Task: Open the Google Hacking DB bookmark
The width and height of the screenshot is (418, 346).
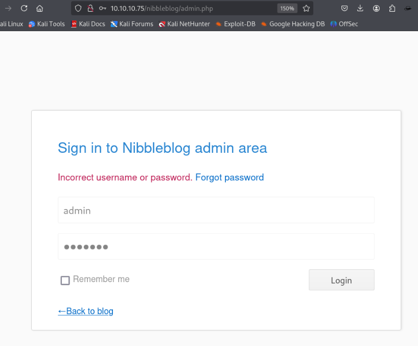Action: click(x=292, y=24)
